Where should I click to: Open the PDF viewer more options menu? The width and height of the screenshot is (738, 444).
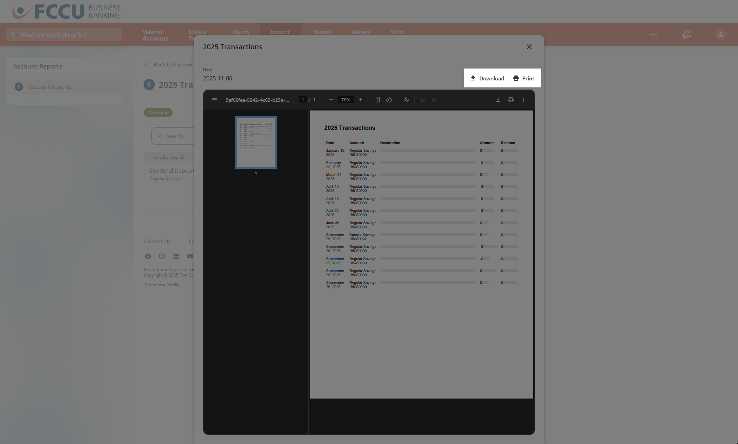click(x=523, y=100)
